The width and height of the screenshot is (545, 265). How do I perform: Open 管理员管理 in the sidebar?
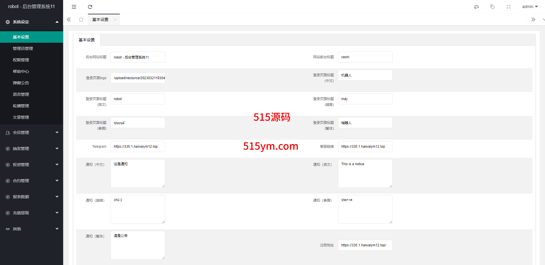click(x=23, y=48)
